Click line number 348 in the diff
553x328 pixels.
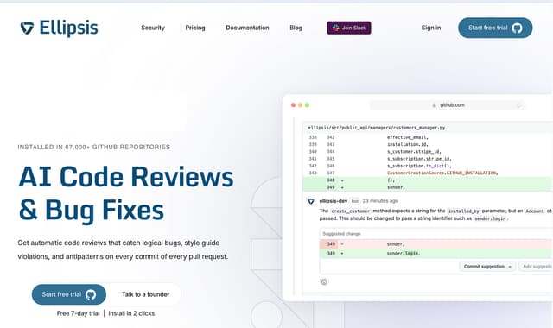click(x=330, y=180)
